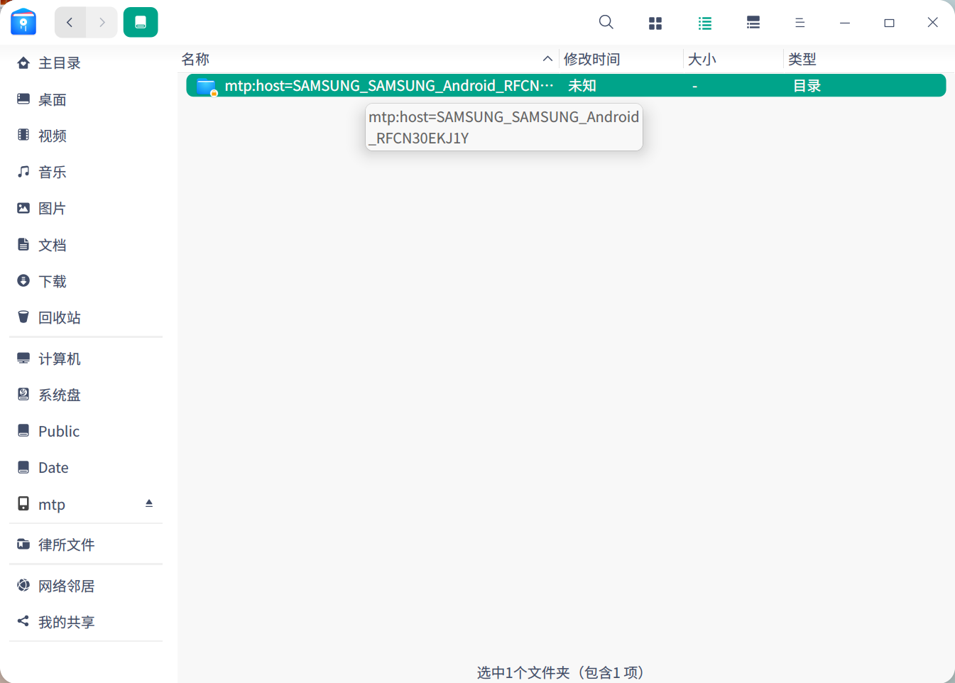Open 计算机 from the sidebar
Screen dimensions: 955x683
coord(60,359)
